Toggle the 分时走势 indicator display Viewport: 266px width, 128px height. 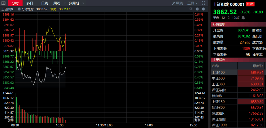click(19, 9)
